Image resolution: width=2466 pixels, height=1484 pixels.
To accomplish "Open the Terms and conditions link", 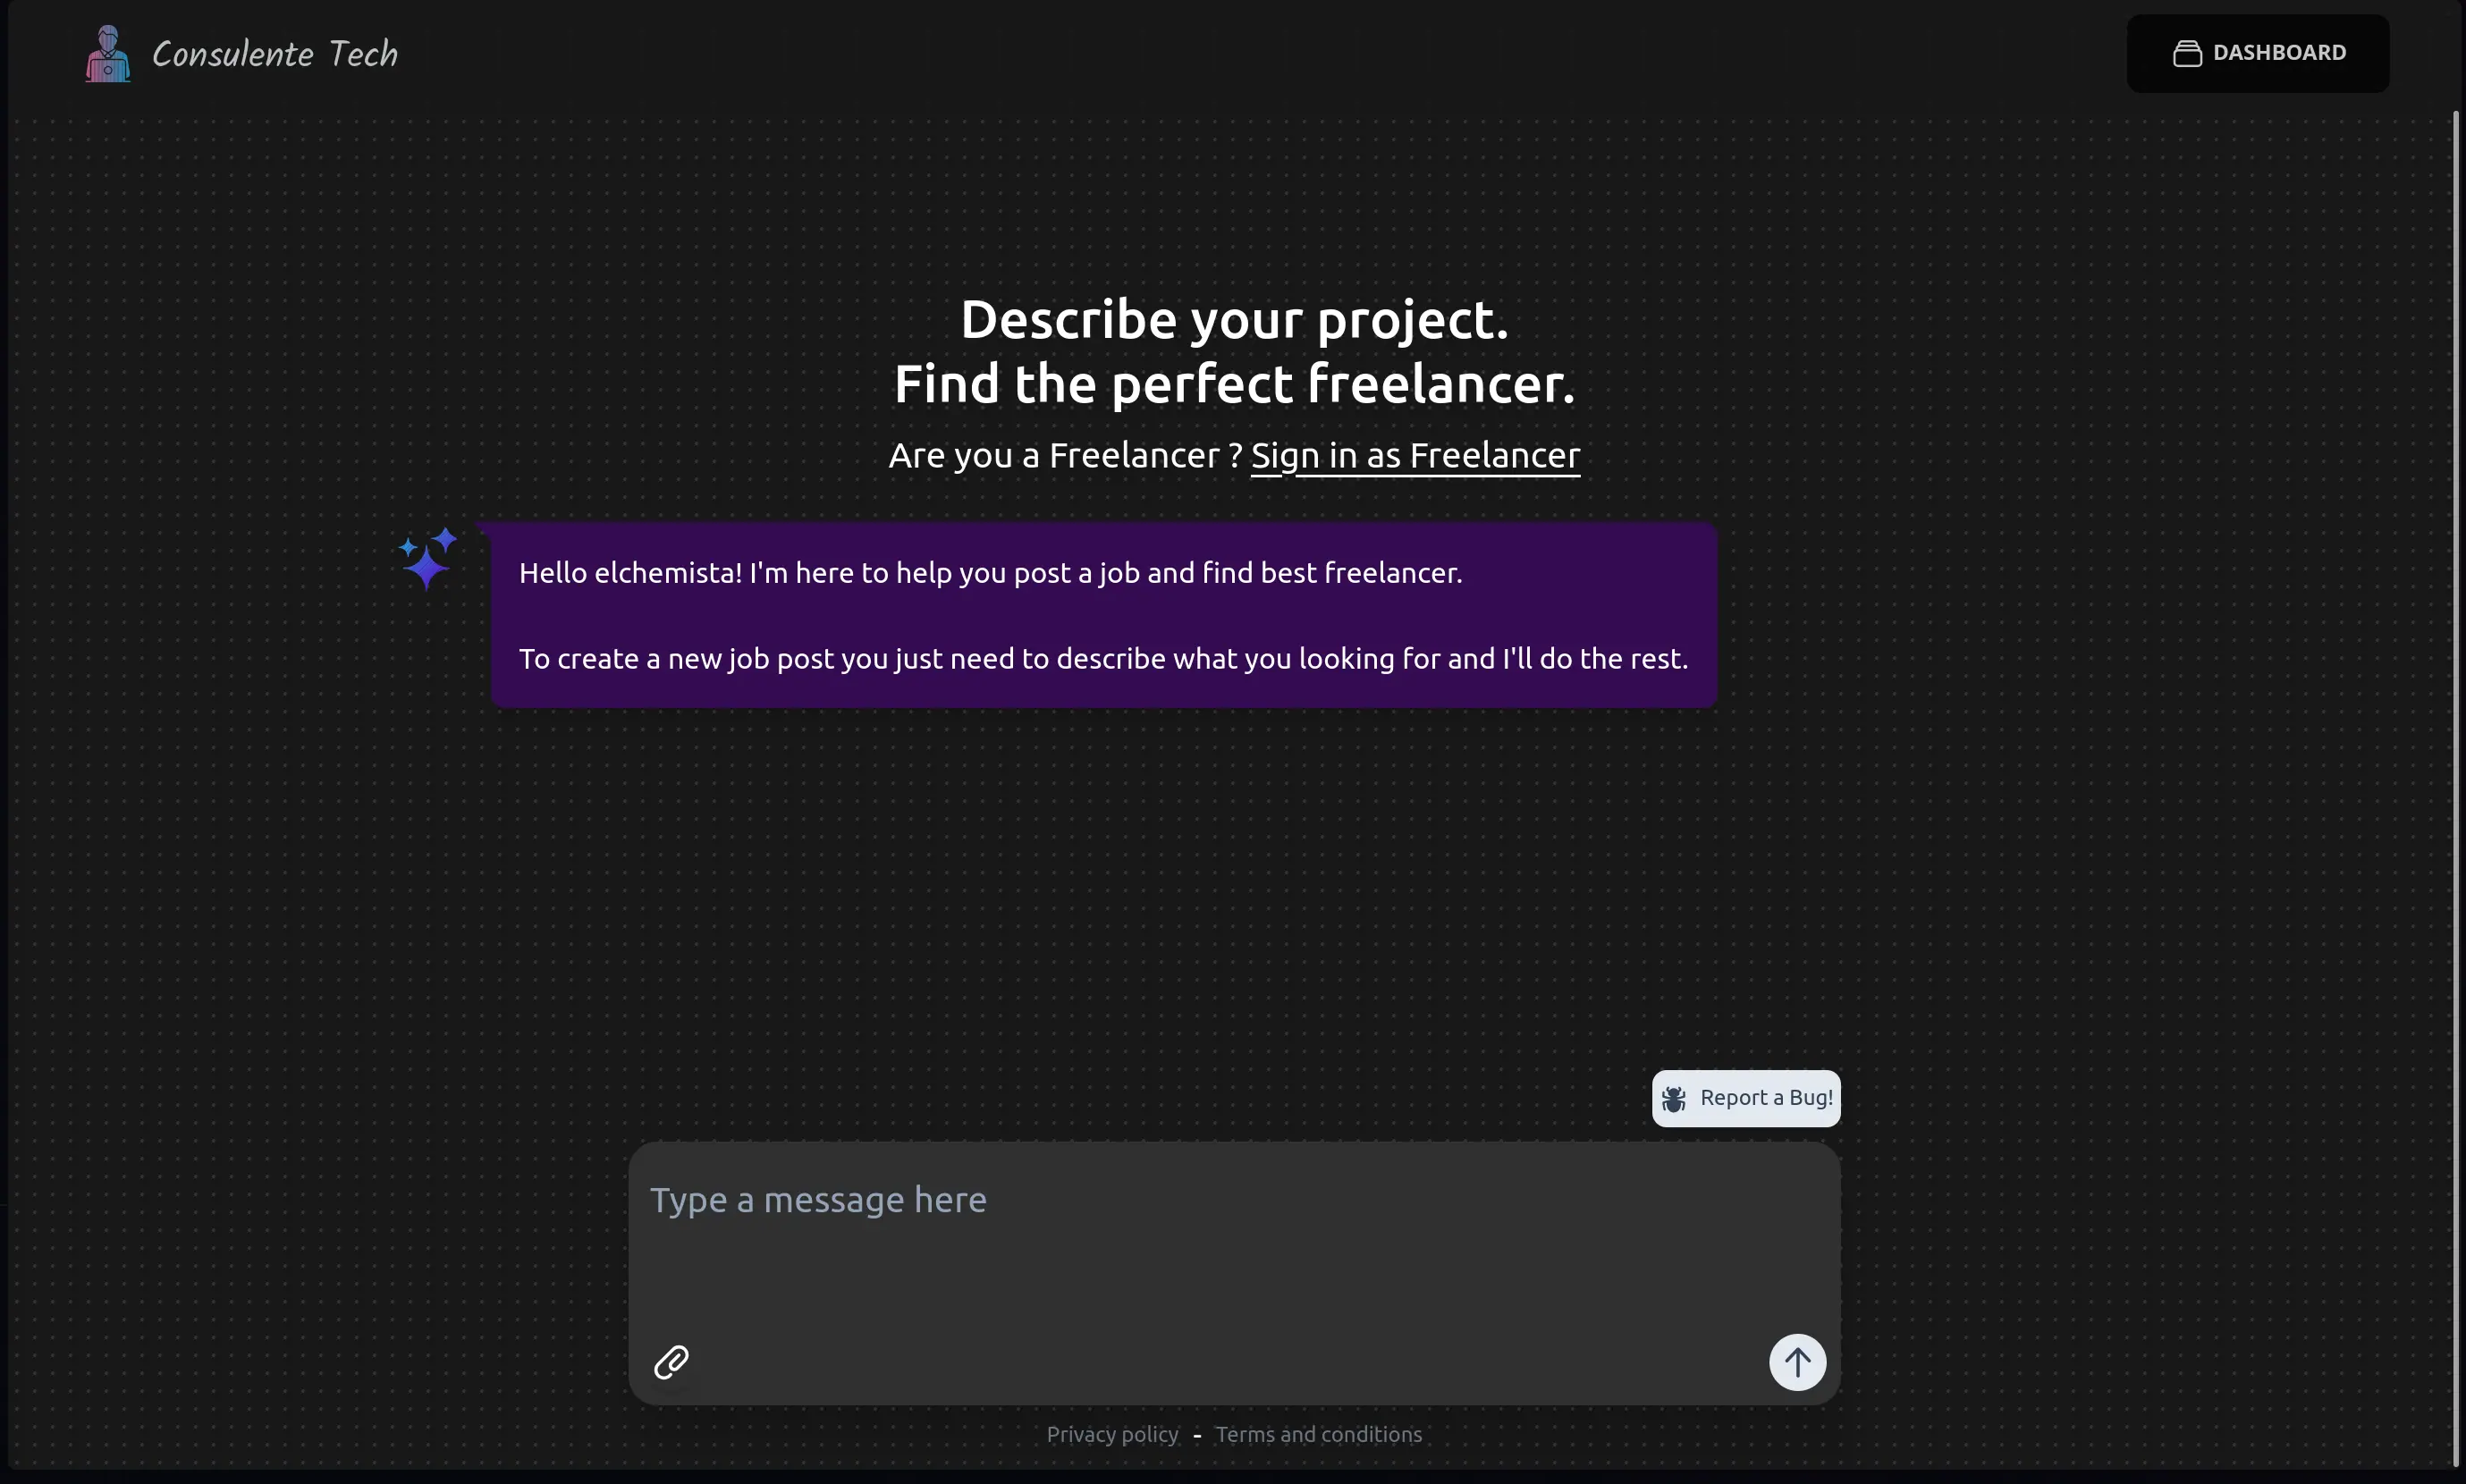I will pos(1318,1434).
